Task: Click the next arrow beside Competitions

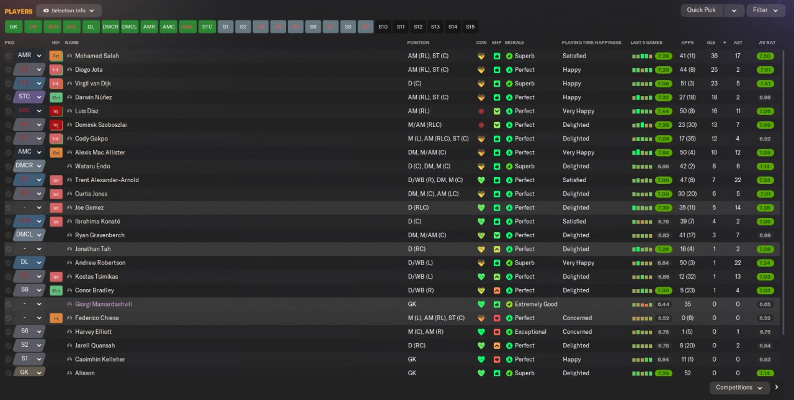Action: [777, 388]
